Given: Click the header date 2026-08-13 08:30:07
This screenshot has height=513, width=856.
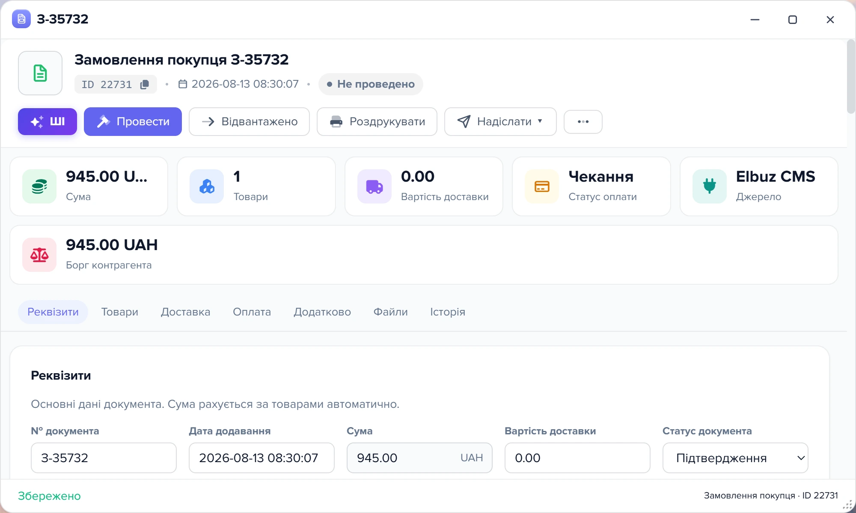Looking at the screenshot, I should click(x=245, y=84).
